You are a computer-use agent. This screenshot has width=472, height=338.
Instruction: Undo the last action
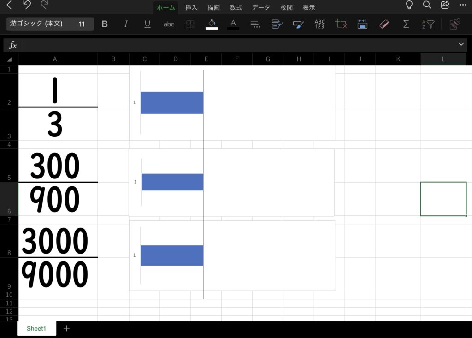click(x=27, y=5)
